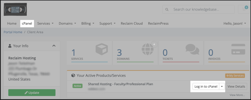The height and width of the screenshot is (100, 251).
Task: Open the 0 Tickets stat tile
Action: pyautogui.click(x=181, y=53)
